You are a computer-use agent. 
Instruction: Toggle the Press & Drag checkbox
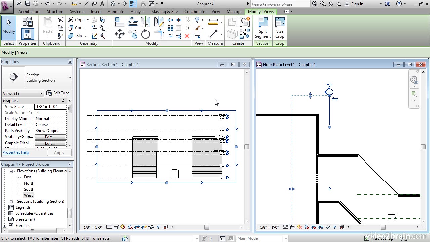pos(367,238)
